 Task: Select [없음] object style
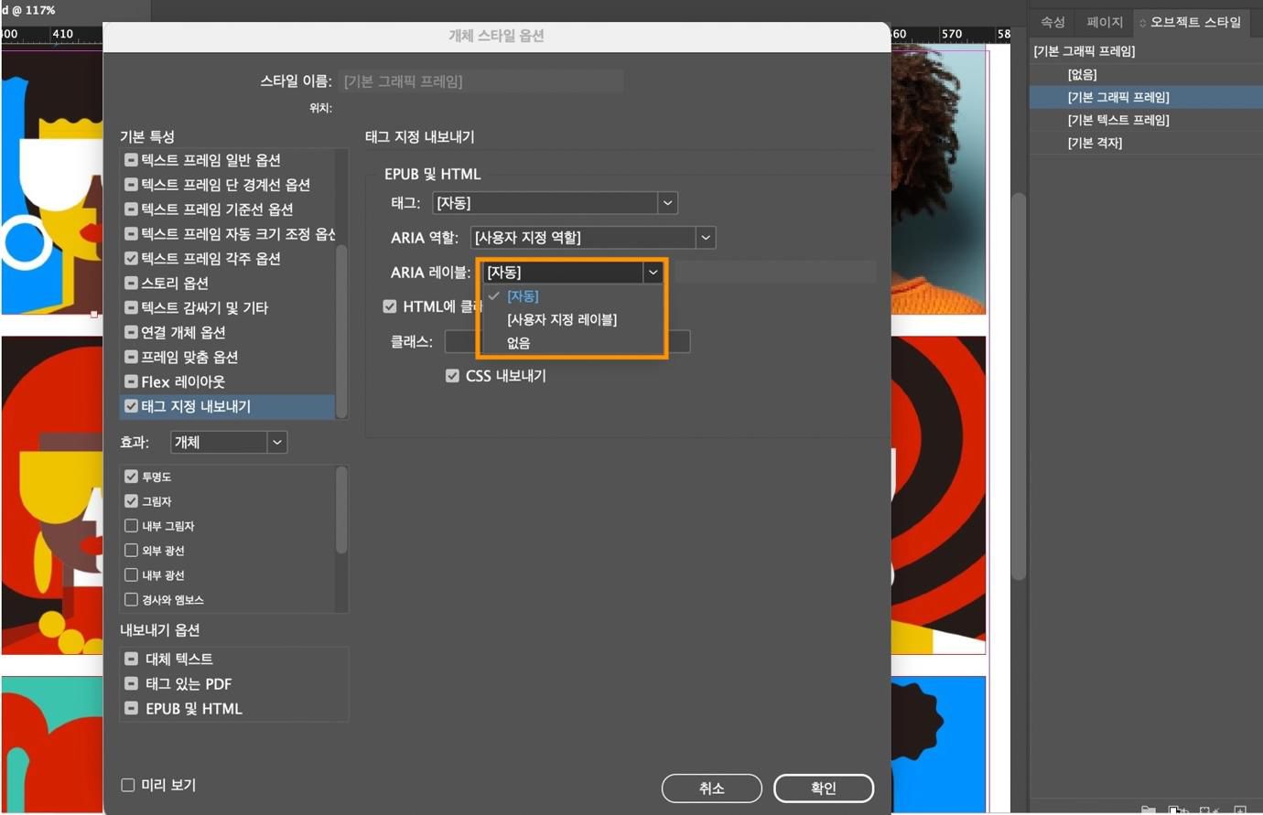(x=1146, y=74)
